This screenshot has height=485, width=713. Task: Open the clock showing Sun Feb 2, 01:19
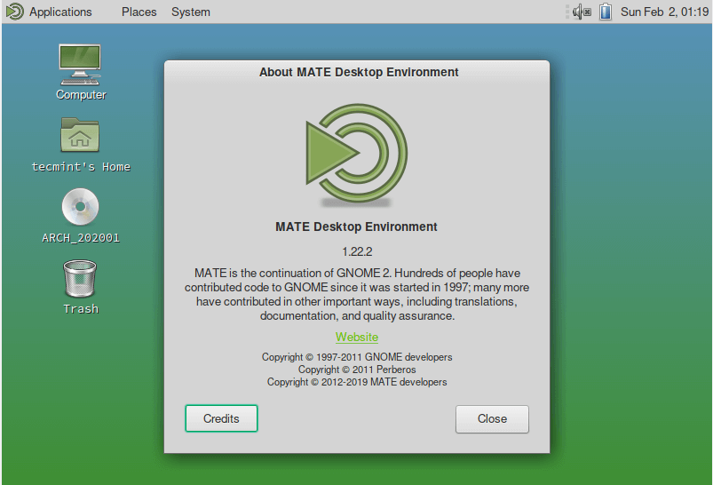tap(664, 12)
